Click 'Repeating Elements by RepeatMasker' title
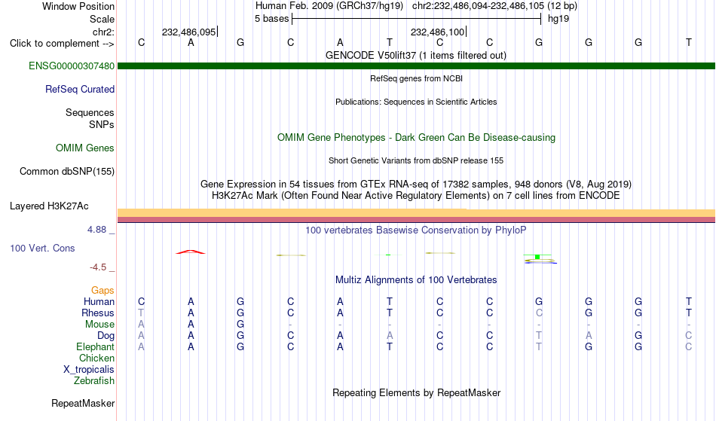Screen dimensions: 716x421 (417, 393)
